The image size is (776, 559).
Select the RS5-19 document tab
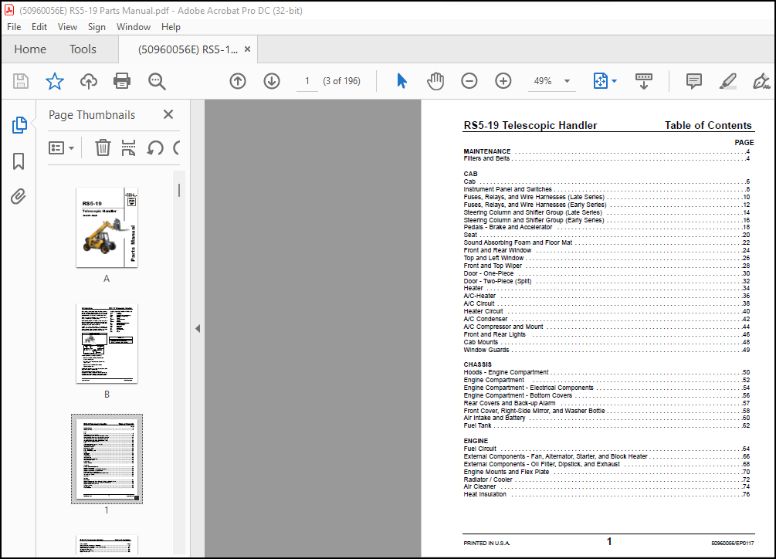pyautogui.click(x=188, y=49)
